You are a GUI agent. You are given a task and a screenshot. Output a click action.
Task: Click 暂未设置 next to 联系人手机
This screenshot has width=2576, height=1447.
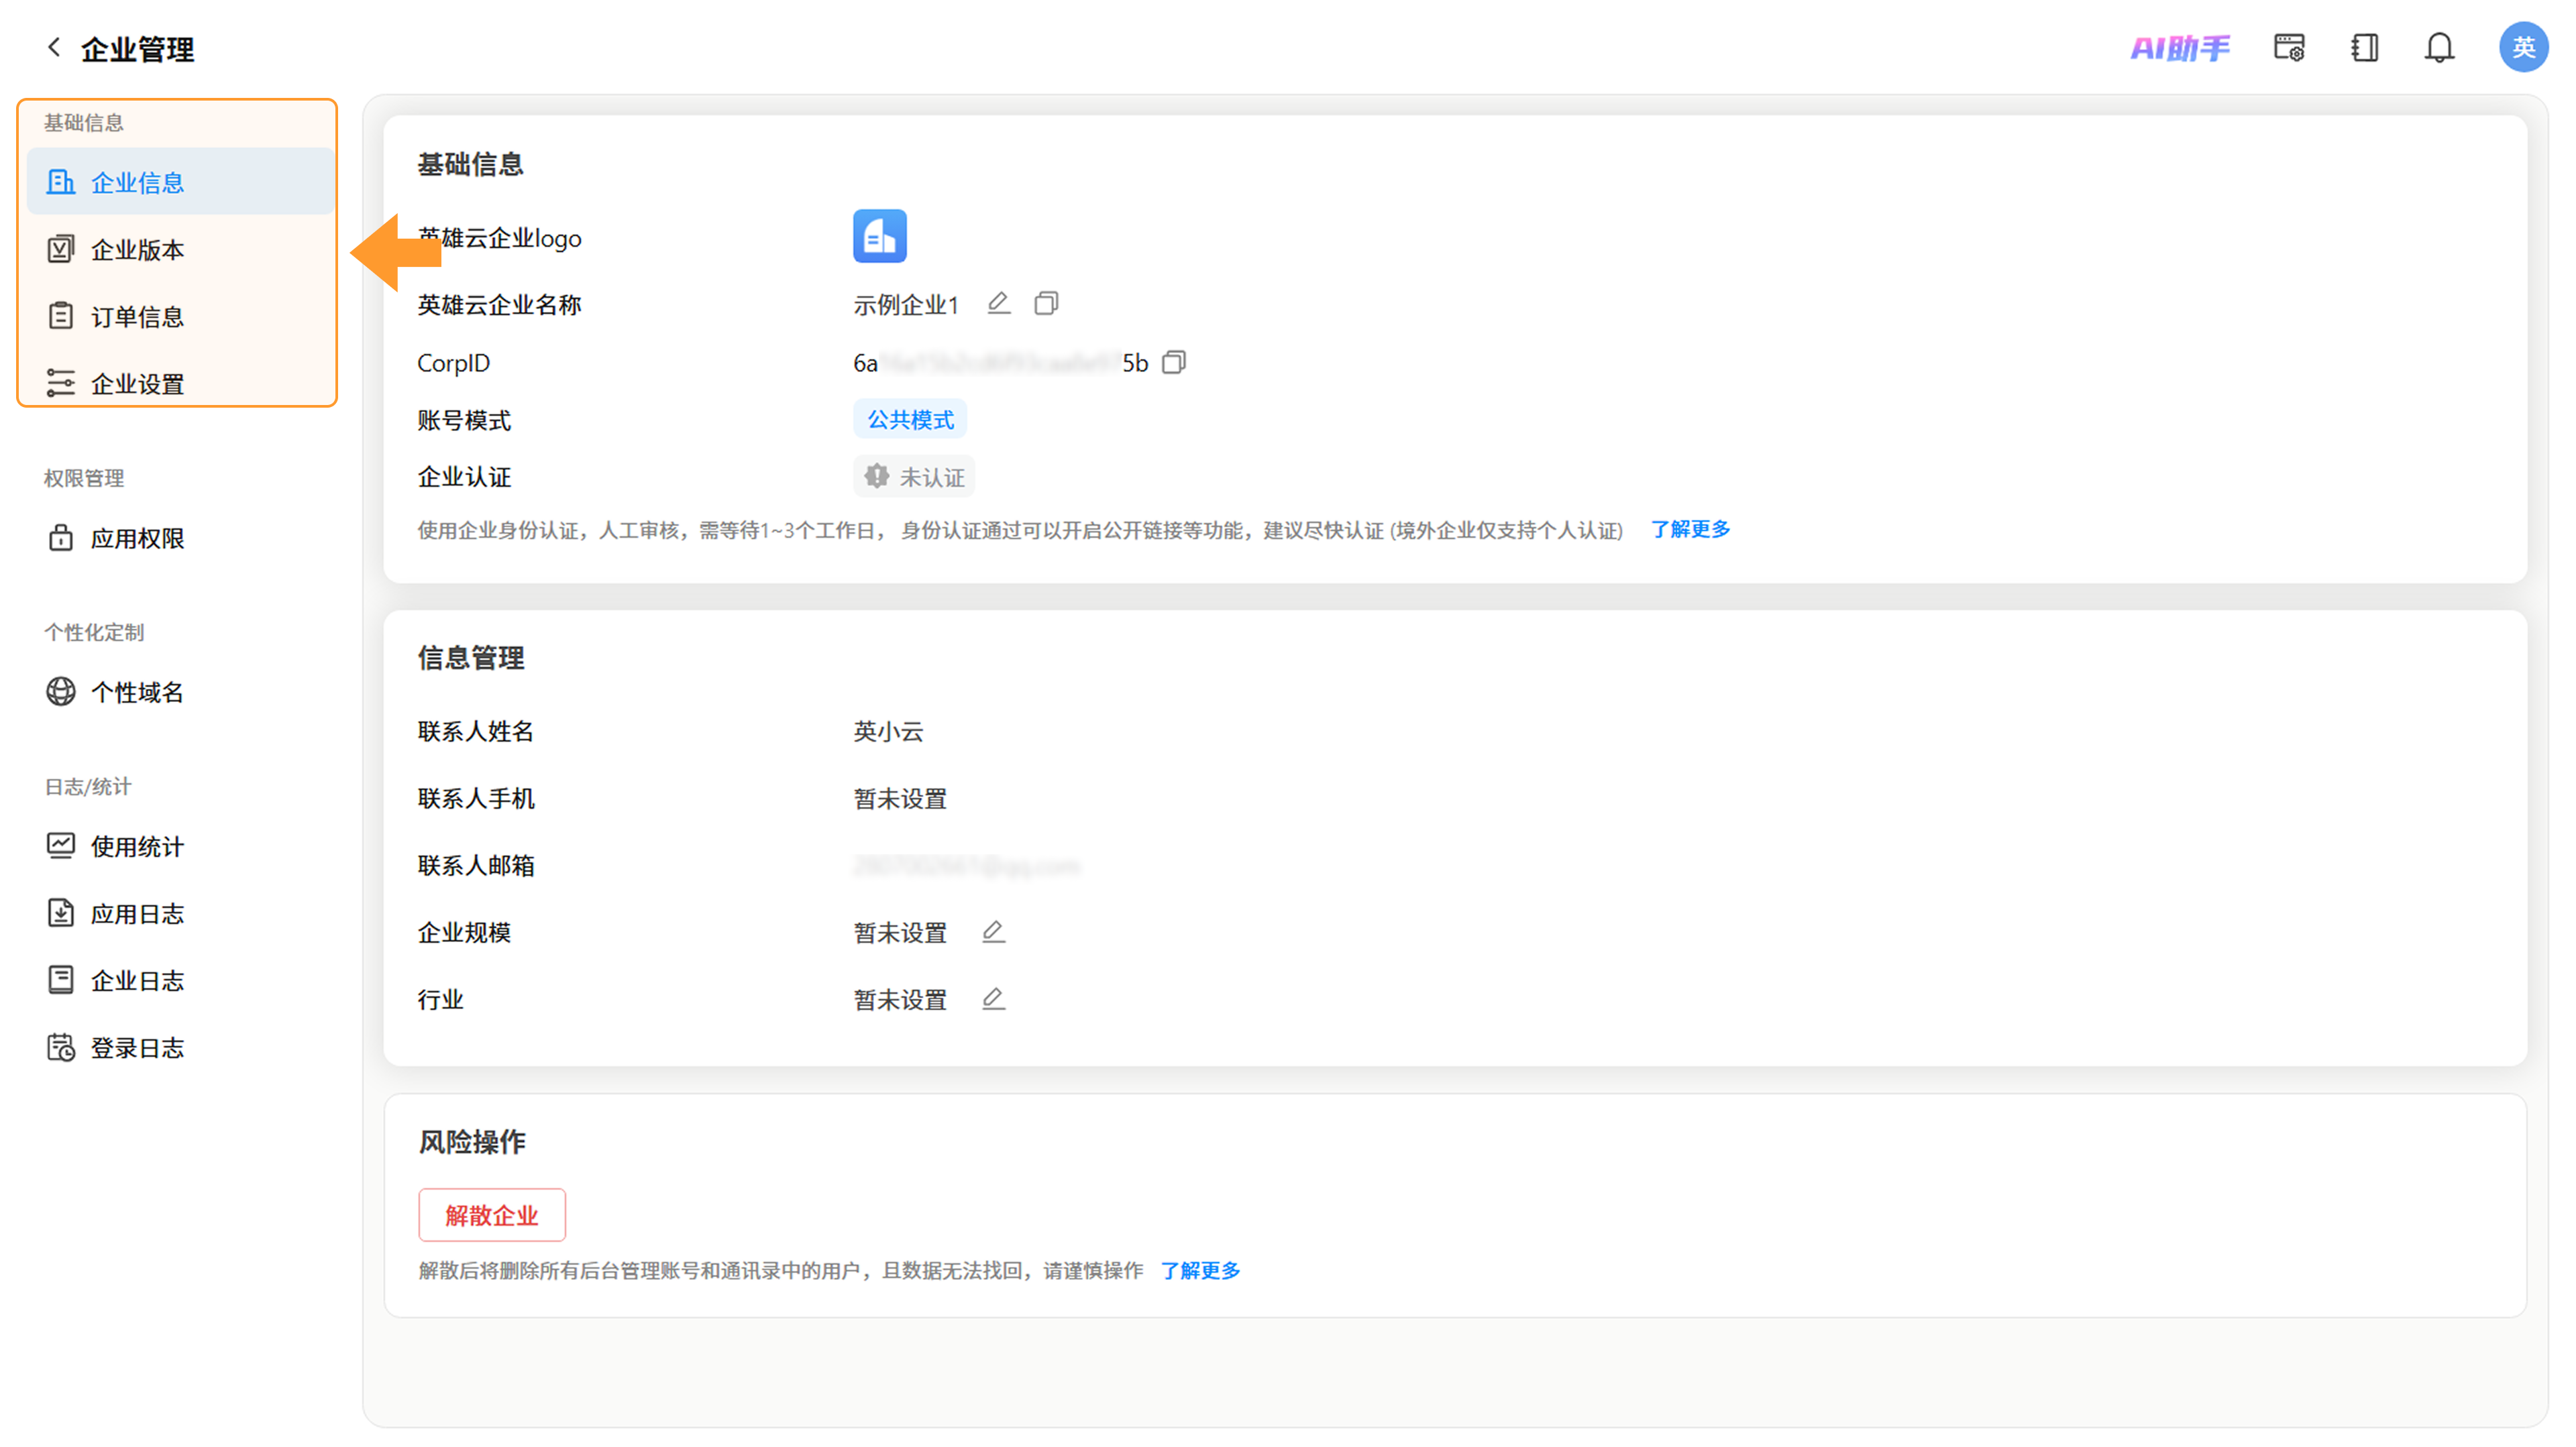900,797
